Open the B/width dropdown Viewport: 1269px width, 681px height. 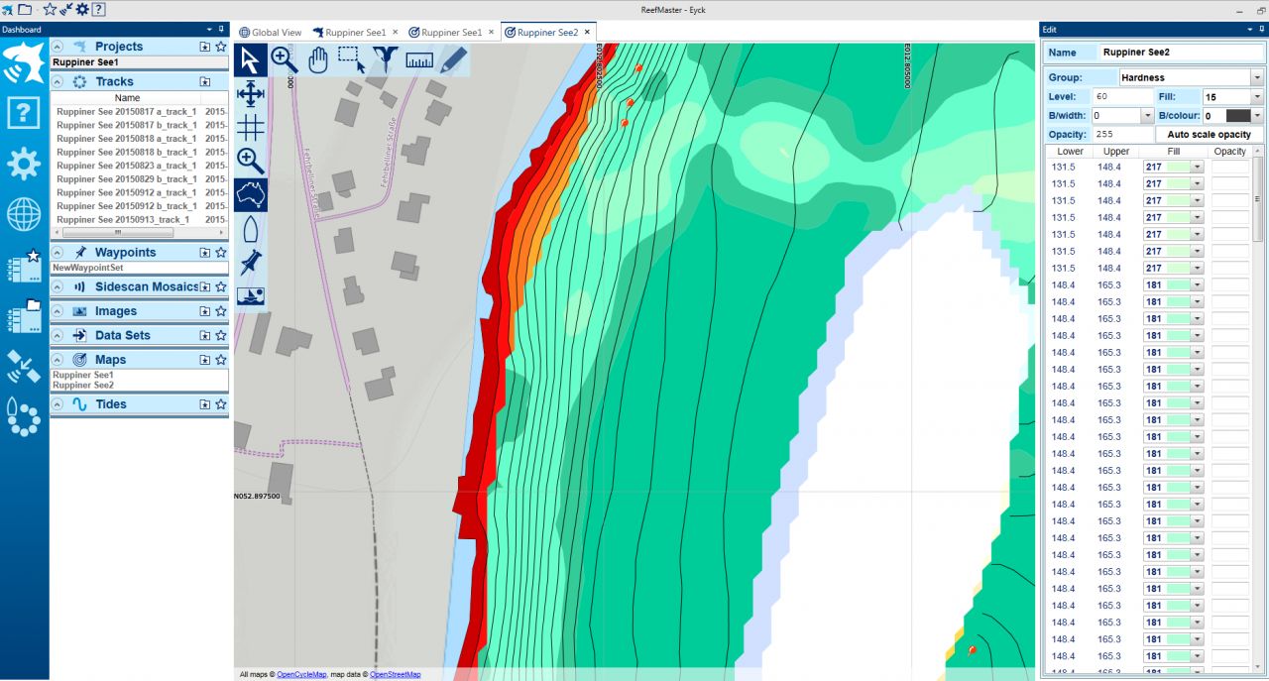pos(1146,116)
